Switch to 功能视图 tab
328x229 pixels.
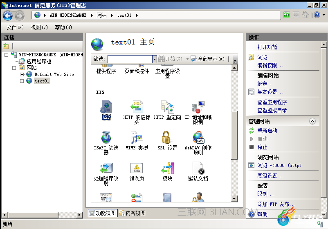[103, 213]
